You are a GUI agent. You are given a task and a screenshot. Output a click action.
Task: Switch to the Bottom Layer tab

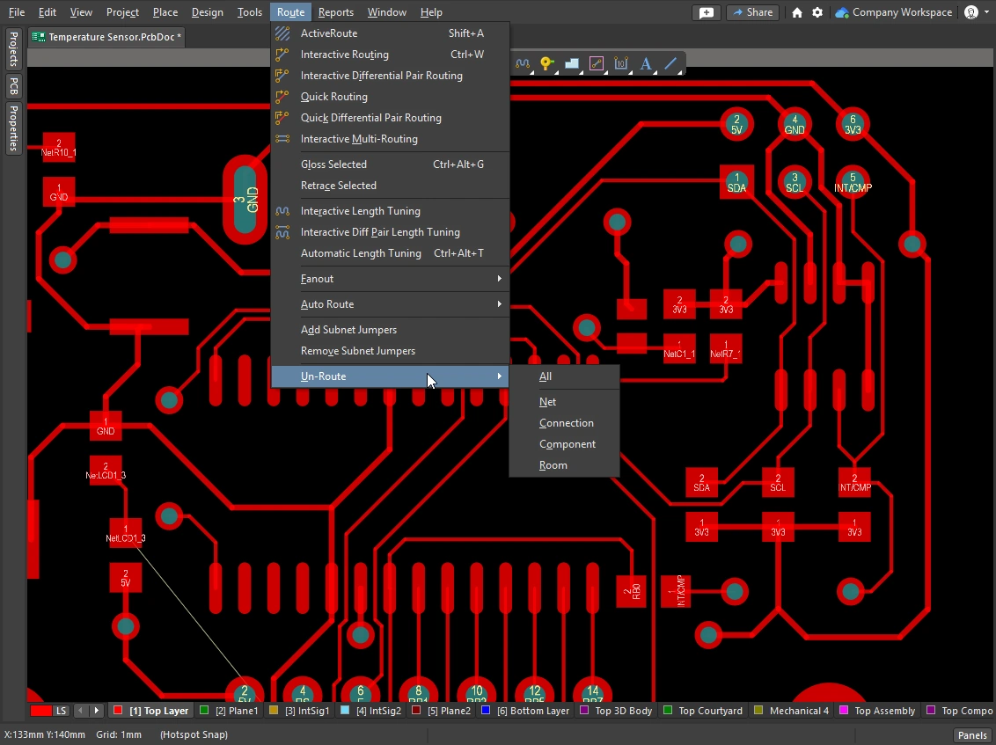526,711
